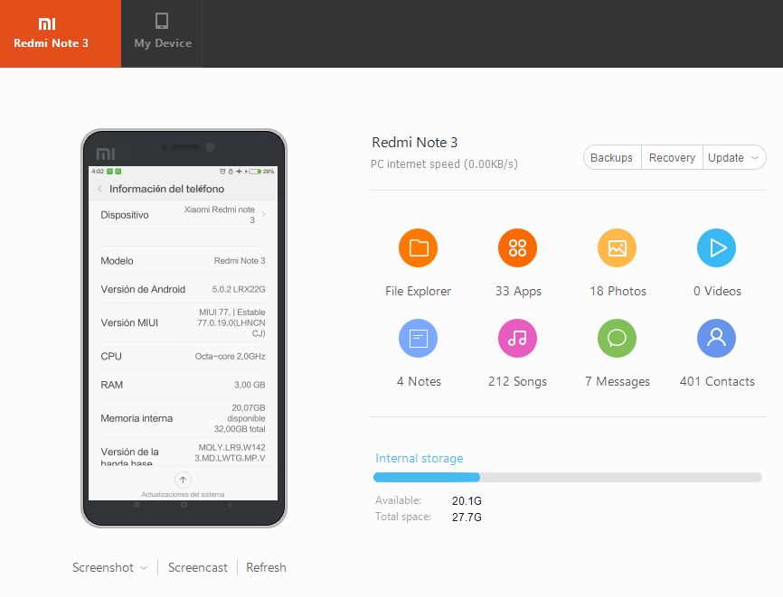
Task: Tap the back arrow in phone preview
Action: pyautogui.click(x=99, y=189)
